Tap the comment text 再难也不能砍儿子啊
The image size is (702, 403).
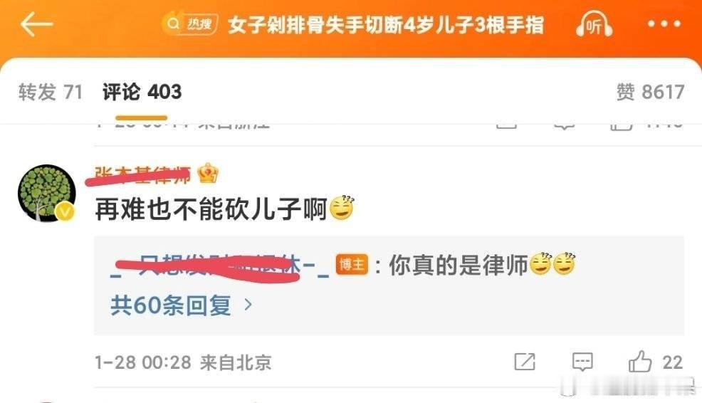pos(211,209)
